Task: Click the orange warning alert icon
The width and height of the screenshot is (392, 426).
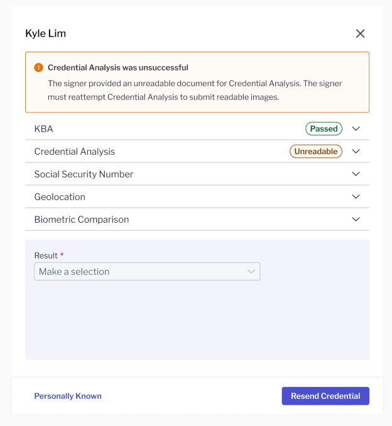Action: 38,67
